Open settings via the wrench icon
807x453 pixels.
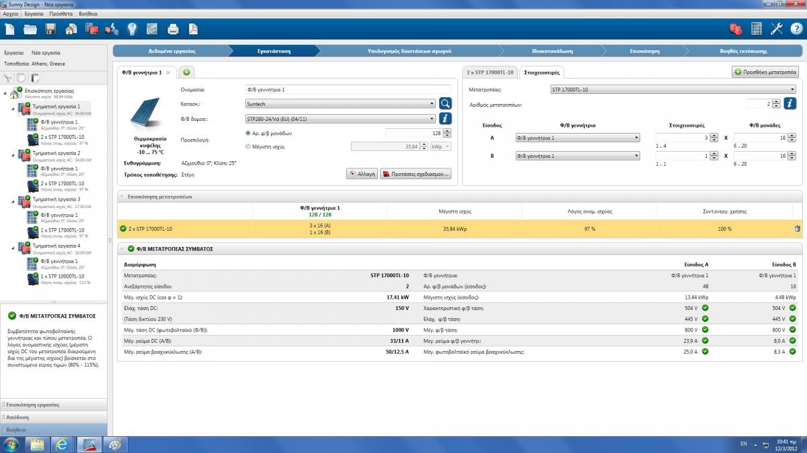point(776,29)
